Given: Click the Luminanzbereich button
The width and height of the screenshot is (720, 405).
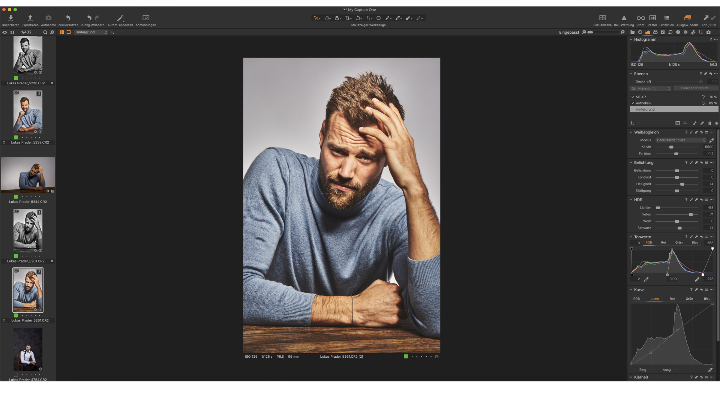Looking at the screenshot, I should [696, 88].
